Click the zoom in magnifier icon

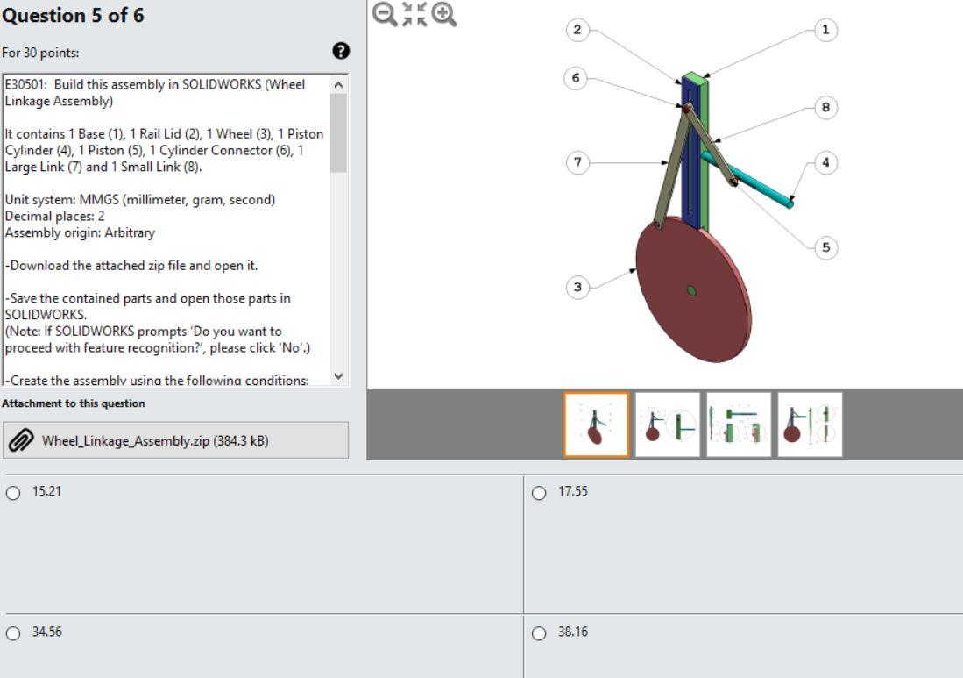point(444,14)
